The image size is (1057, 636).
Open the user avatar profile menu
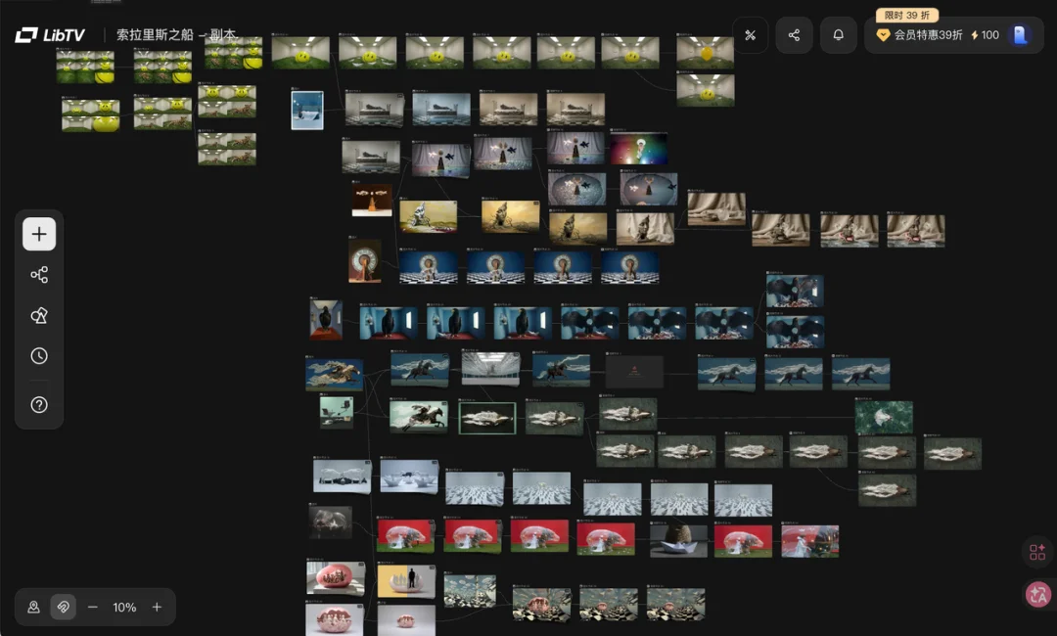(x=1020, y=35)
